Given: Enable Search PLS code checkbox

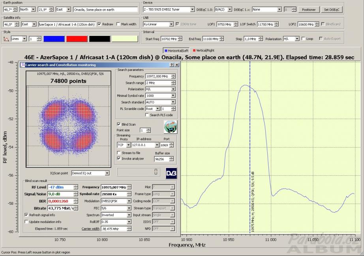Looking at the screenshot, I should 147,115.
